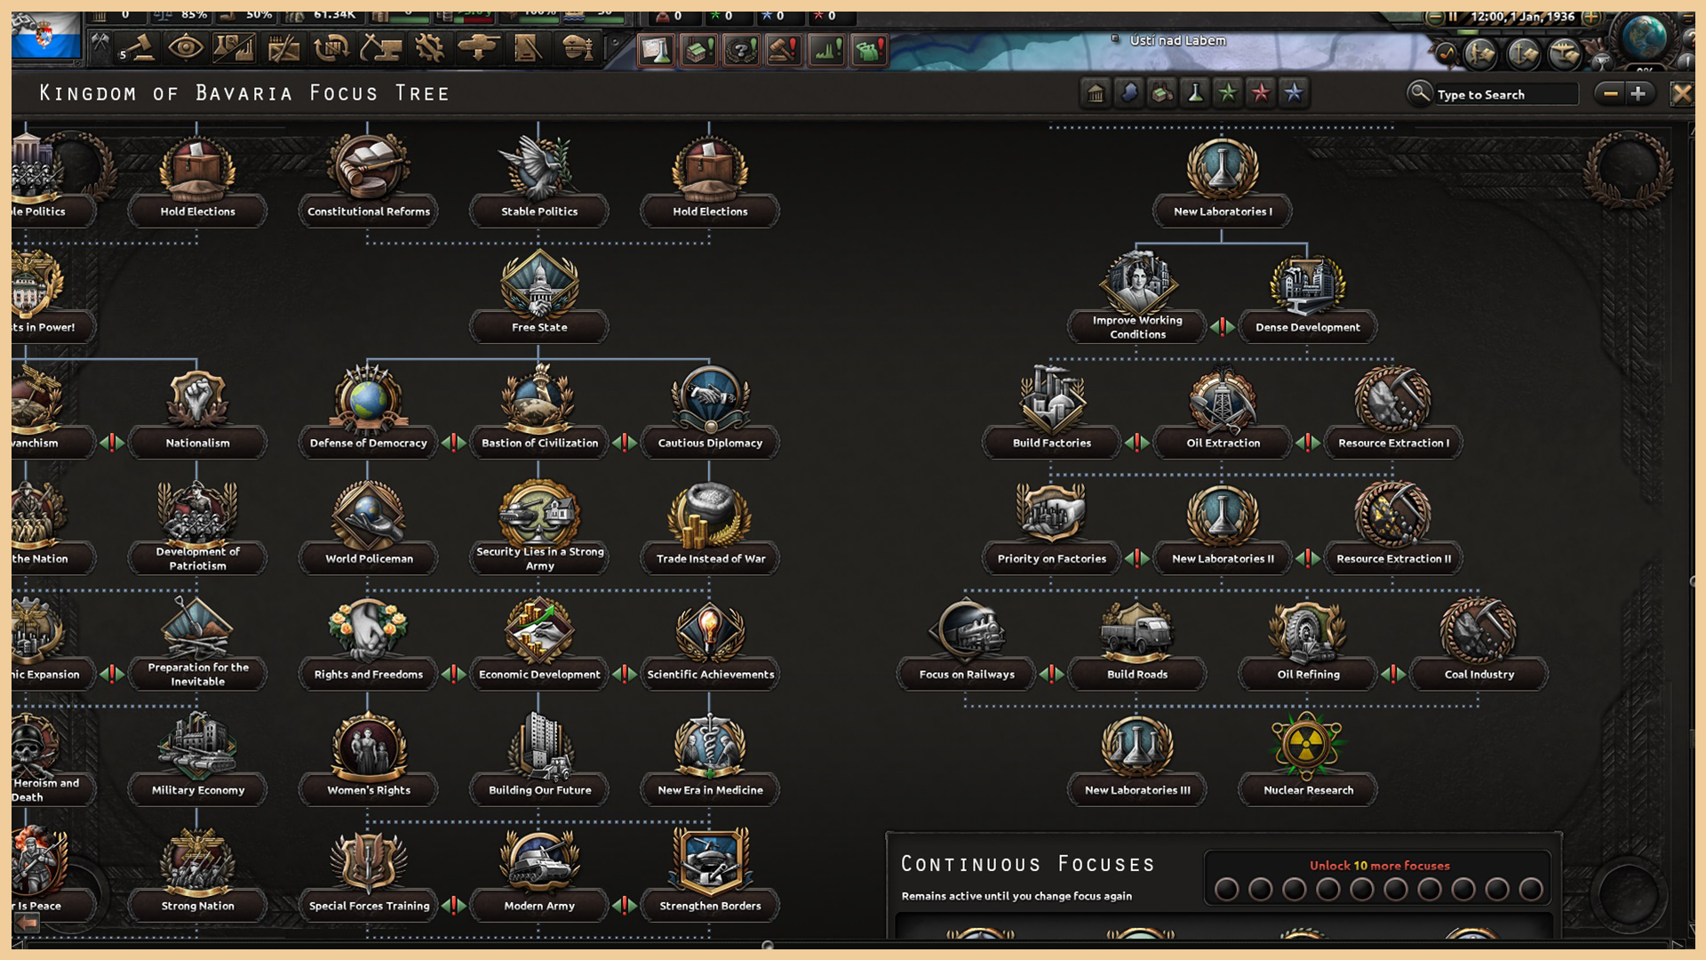The height and width of the screenshot is (960, 1706).
Task: Select the World Policeman focus
Action: [369, 529]
